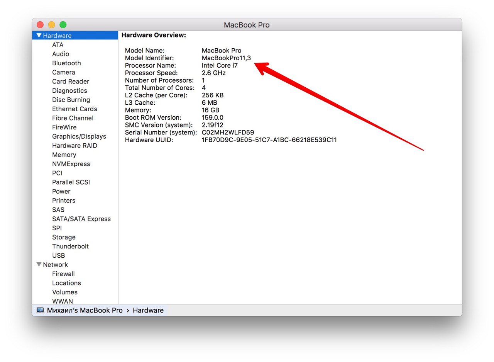The height and width of the screenshot is (362, 494).
Task: Open the Fibre Channel section
Action: pos(73,118)
